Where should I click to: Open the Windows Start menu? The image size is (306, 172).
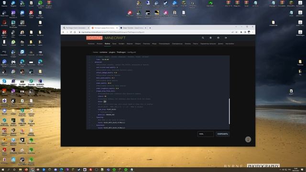(3, 170)
